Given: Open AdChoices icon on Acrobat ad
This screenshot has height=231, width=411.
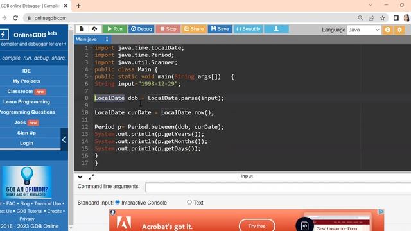Looking at the screenshot, I should point(381,211).
